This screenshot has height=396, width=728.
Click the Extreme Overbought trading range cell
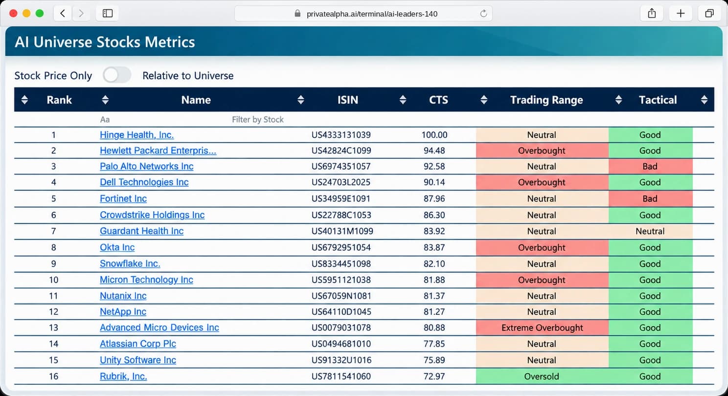point(542,328)
